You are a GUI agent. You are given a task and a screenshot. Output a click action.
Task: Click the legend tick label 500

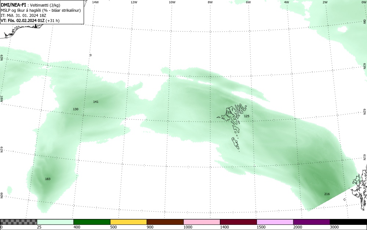(x=113, y=227)
